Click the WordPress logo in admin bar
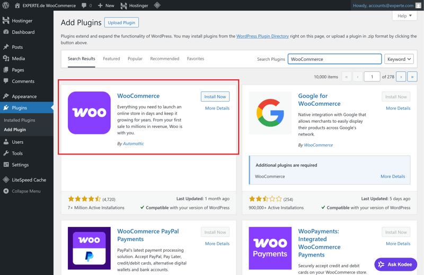The width and height of the screenshot is (424, 275). (x=6, y=5)
